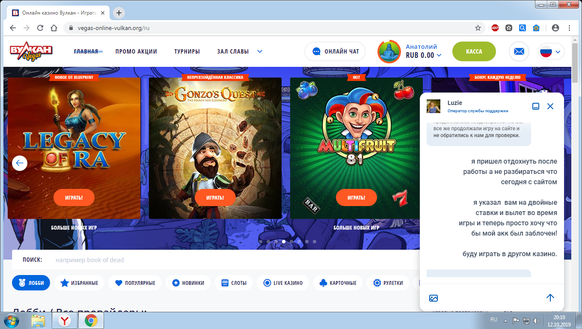Open the Chrome menu (three dots)
This screenshot has height=329, width=582.
pyautogui.click(x=569, y=28)
